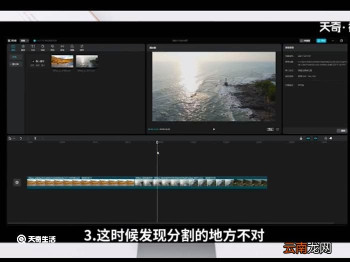Click the Modify button in draft parameters

(x=342, y=131)
